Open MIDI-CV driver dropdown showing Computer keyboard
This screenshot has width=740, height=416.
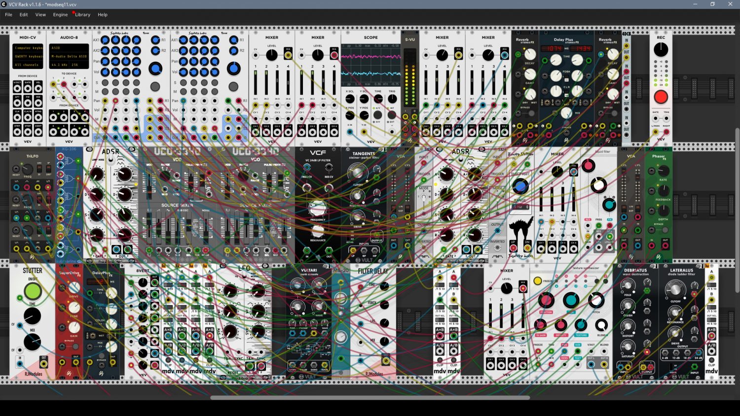coord(28,48)
